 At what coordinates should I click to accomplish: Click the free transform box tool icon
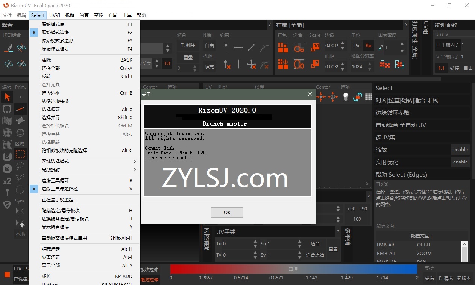[x=7, y=109]
